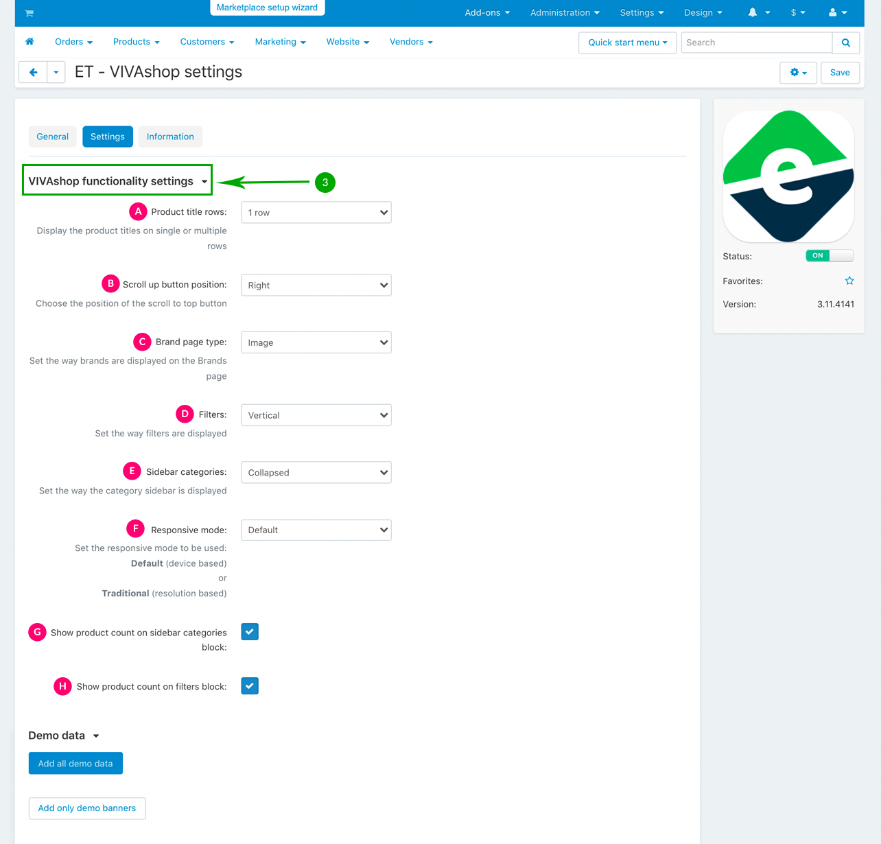Open the notifications bell menu

pyautogui.click(x=758, y=13)
